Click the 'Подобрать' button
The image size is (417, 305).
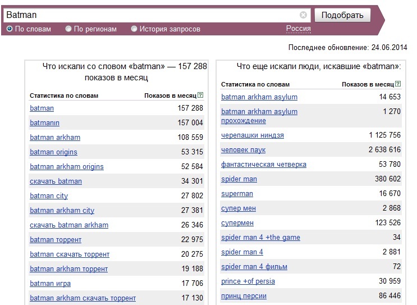pyautogui.click(x=342, y=15)
